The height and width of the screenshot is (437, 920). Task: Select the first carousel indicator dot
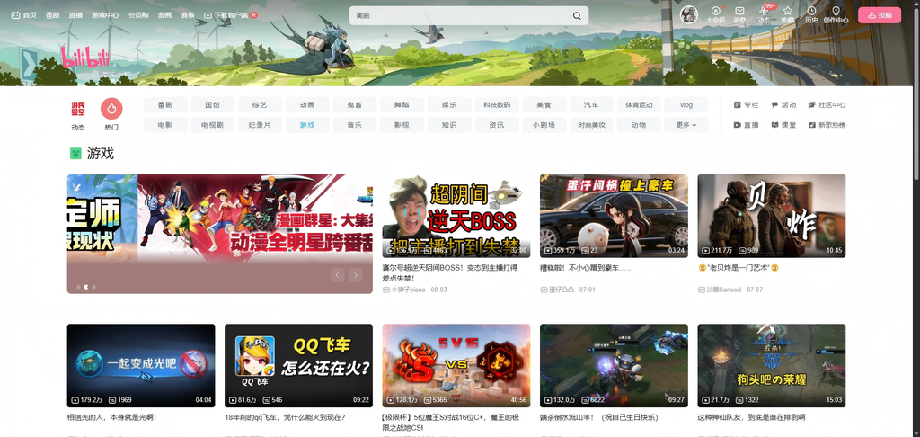[79, 287]
